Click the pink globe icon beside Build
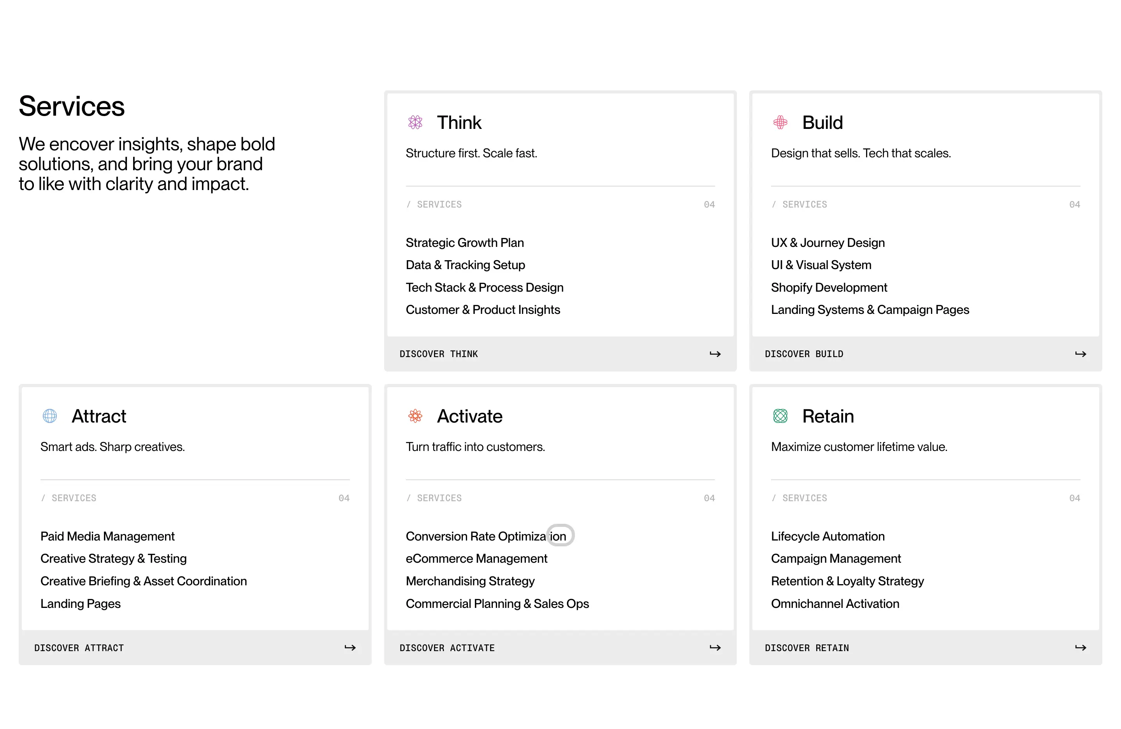 tap(780, 123)
